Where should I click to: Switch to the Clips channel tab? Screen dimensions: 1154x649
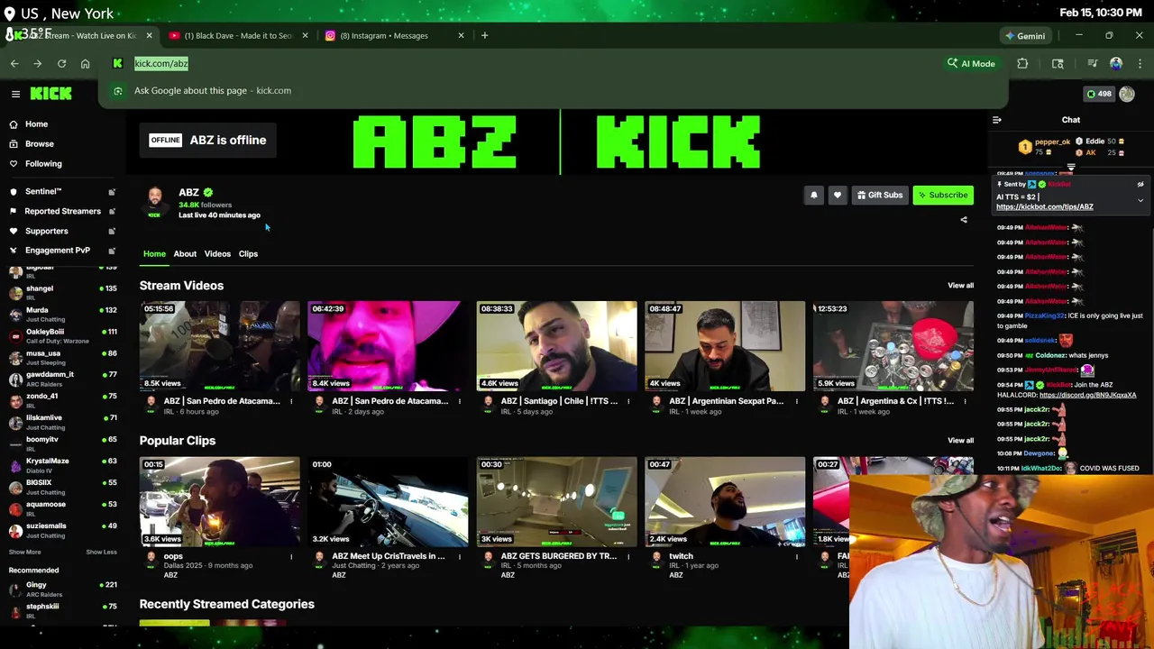click(248, 254)
